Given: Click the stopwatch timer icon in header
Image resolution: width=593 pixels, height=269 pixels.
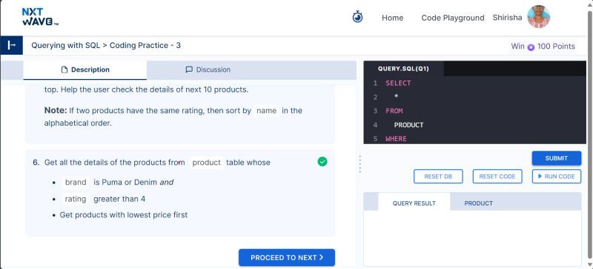Looking at the screenshot, I should [x=357, y=17].
